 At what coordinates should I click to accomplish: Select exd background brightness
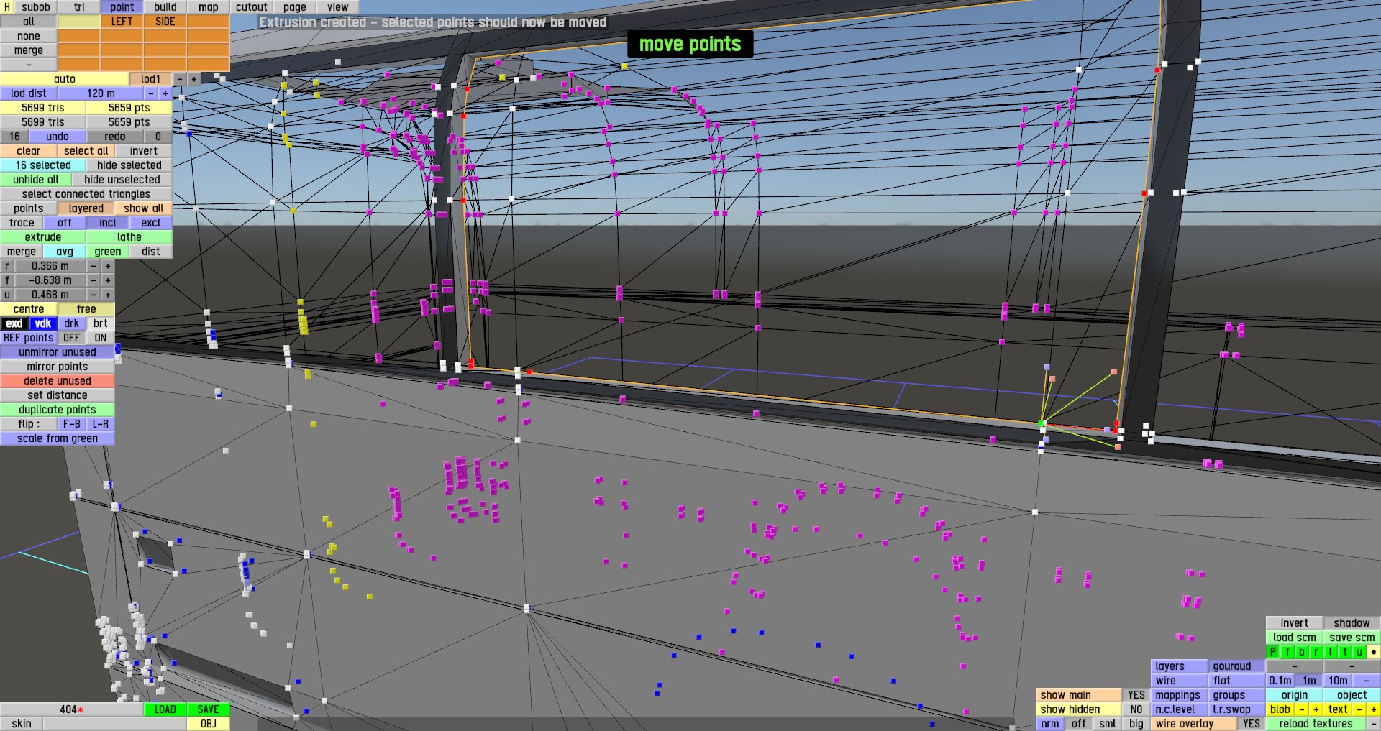14,323
